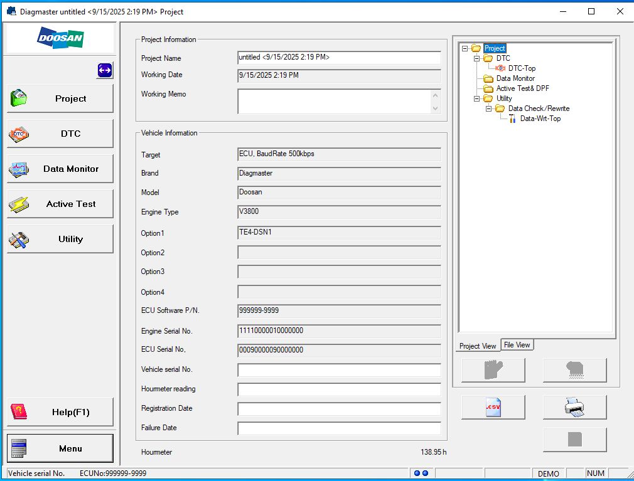
Task: Select Utility folder in the tree
Action: [504, 98]
